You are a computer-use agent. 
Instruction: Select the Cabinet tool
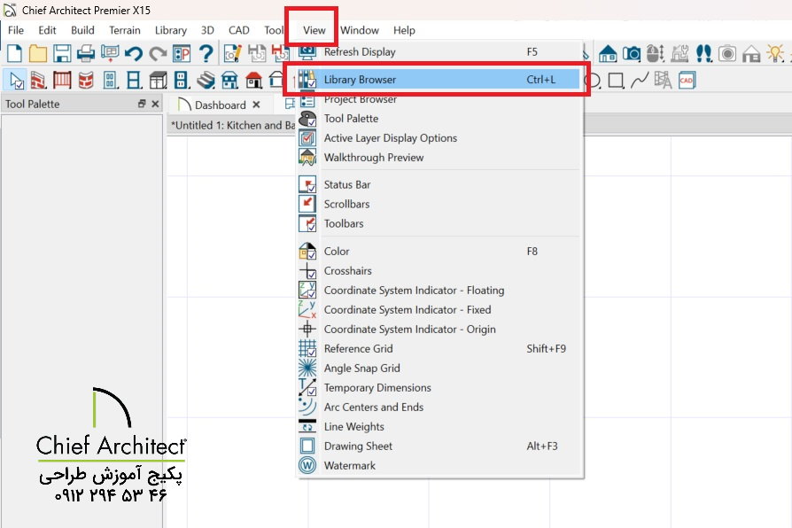[158, 80]
